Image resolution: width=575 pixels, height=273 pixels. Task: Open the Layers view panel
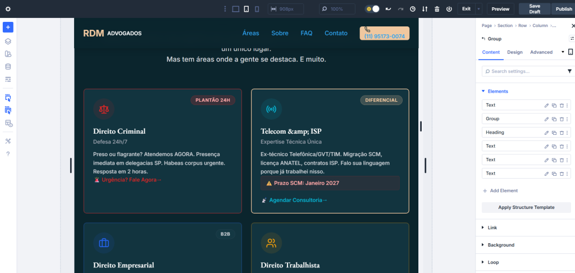[x=8, y=42]
